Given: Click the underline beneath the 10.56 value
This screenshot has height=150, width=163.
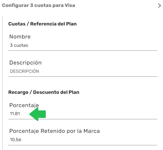Looking at the screenshot, I should 83,145.
